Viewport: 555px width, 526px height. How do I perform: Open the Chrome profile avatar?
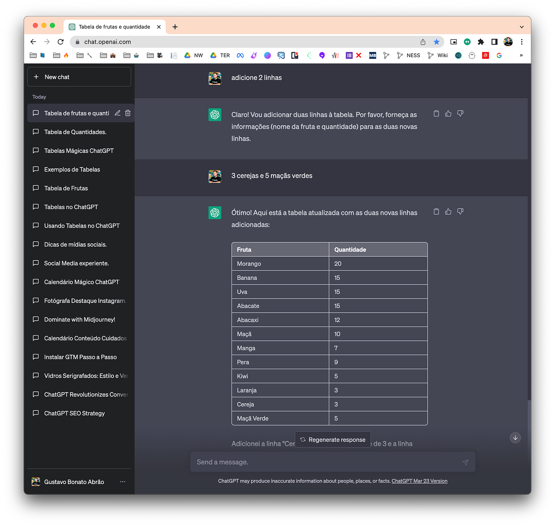click(508, 42)
